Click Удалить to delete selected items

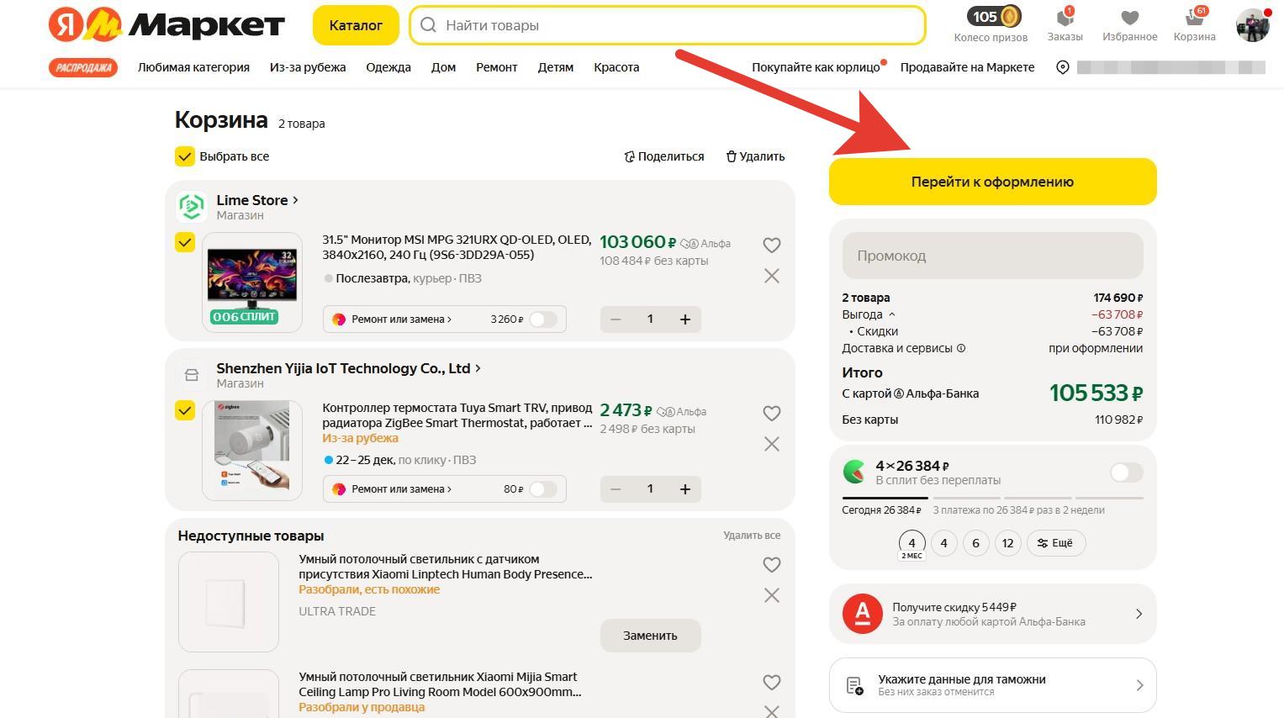(x=756, y=156)
